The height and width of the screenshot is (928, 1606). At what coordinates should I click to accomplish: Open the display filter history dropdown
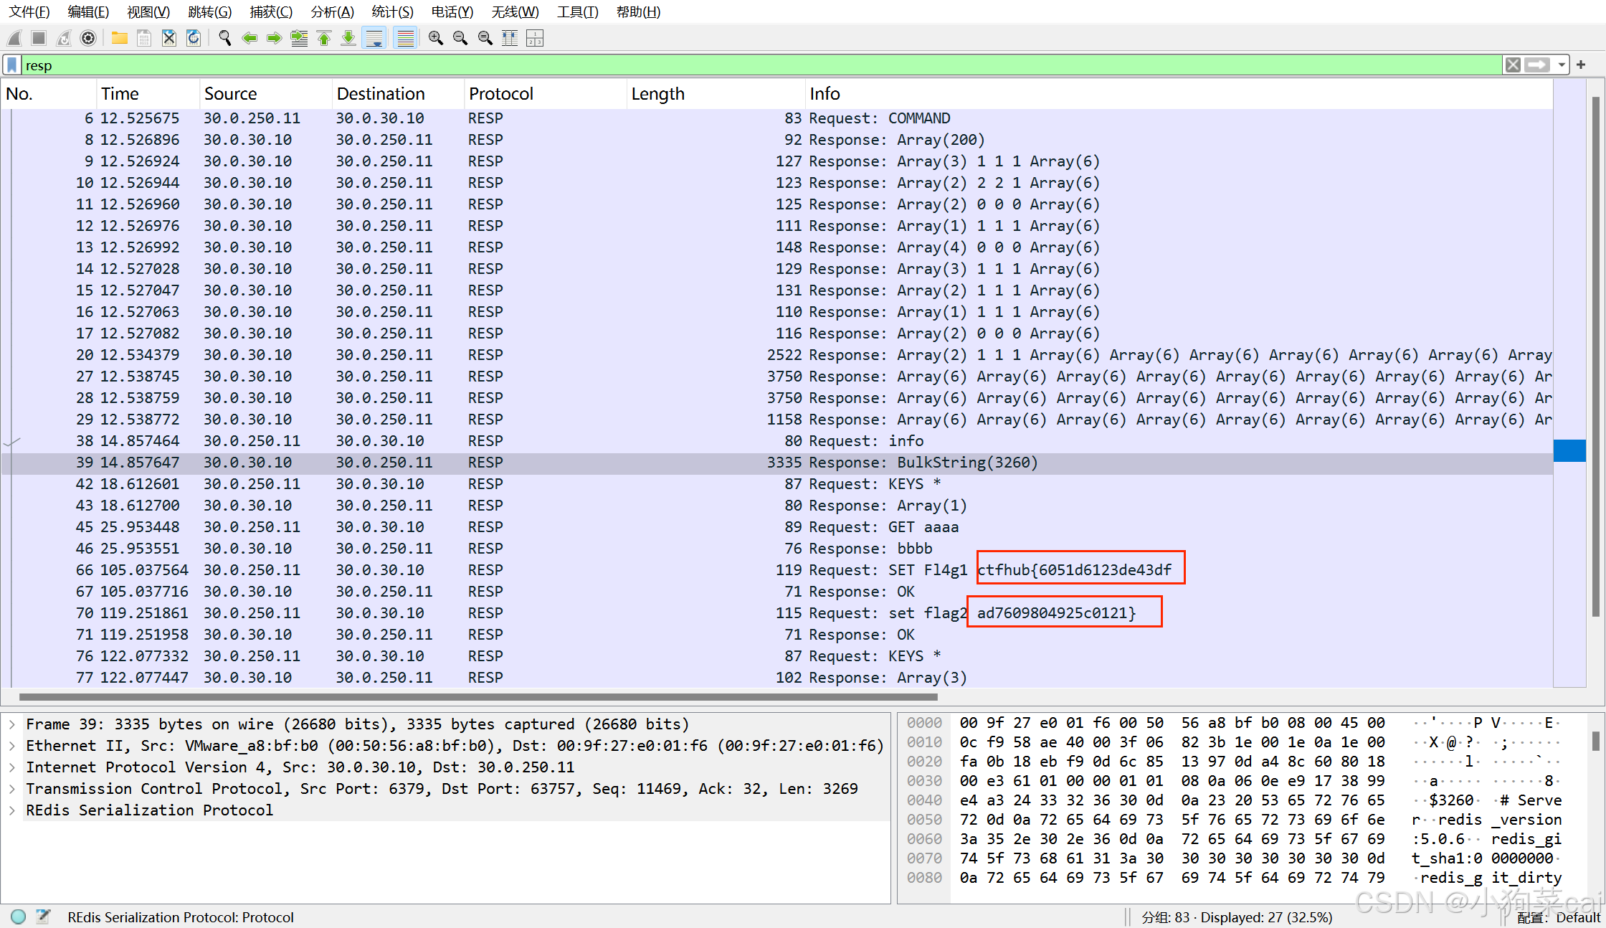[1562, 65]
